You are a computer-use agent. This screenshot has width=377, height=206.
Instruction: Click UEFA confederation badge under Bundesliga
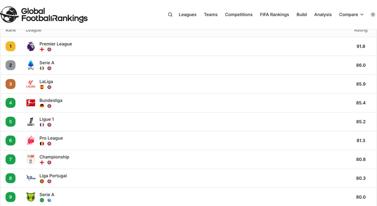pyautogui.click(x=49, y=106)
